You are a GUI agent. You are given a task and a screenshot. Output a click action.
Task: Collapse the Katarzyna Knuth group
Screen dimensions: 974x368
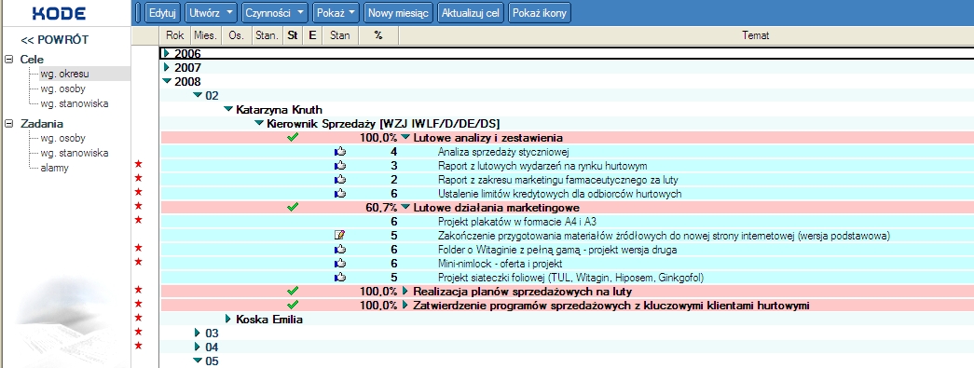[228, 109]
